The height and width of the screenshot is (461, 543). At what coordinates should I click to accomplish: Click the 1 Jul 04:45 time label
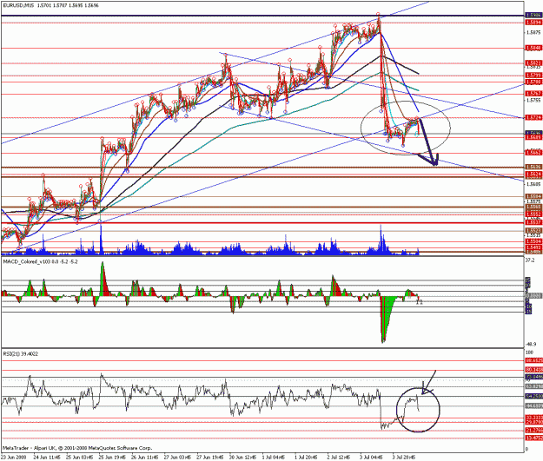[x=275, y=458]
